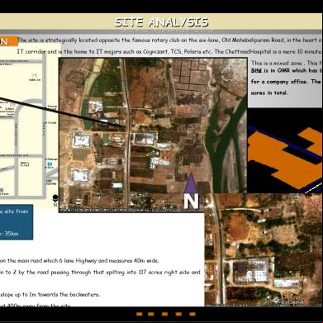Open the lower-right satellite close-up image

click(x=264, y=249)
